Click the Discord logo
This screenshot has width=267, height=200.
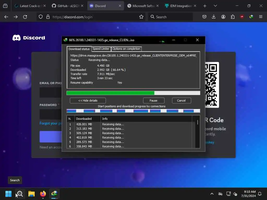click(x=29, y=38)
